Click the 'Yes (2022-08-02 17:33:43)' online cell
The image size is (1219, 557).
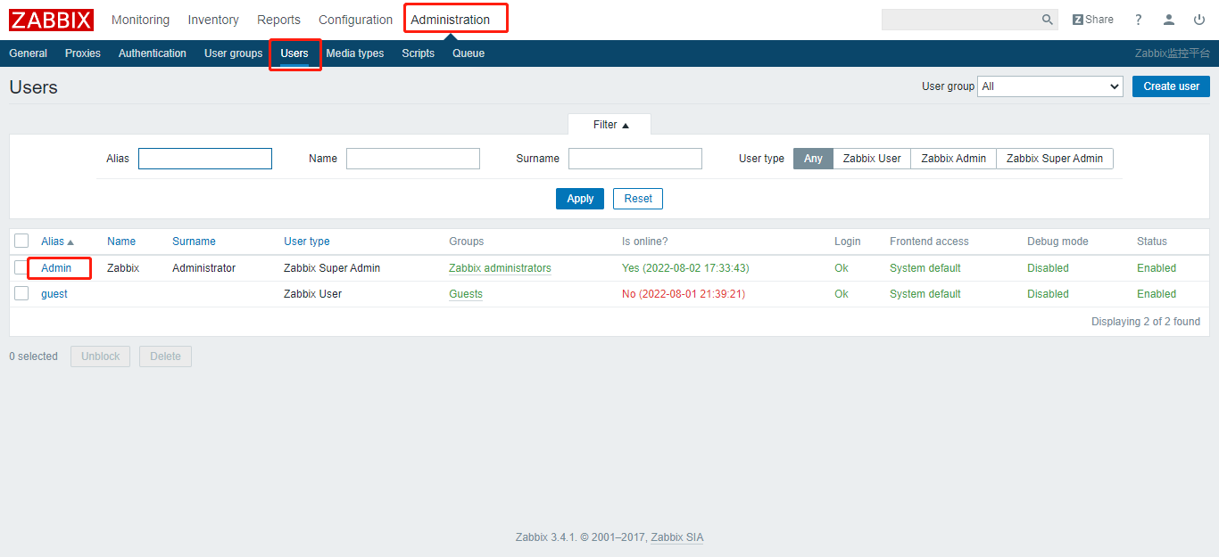(685, 268)
